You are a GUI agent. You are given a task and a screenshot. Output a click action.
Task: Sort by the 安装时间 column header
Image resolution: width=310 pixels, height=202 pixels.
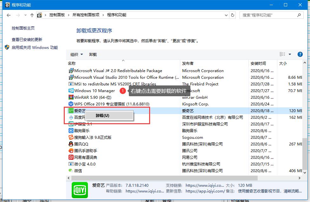pyautogui.click(x=258, y=63)
